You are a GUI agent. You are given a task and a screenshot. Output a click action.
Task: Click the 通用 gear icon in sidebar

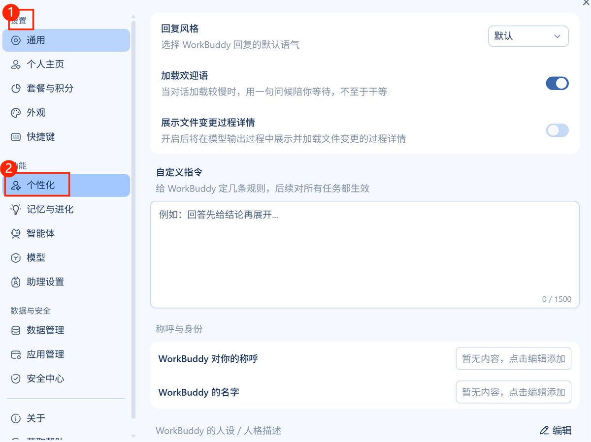pyautogui.click(x=16, y=40)
